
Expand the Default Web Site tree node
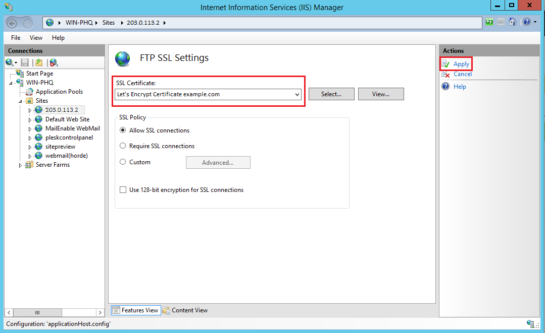pyautogui.click(x=30, y=120)
